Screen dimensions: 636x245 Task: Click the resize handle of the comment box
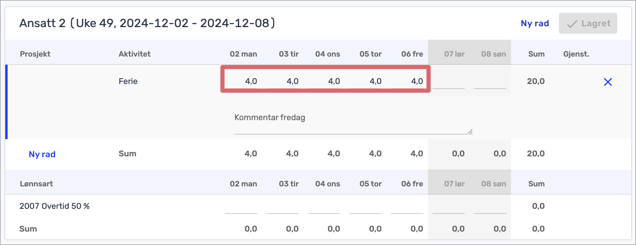click(x=470, y=132)
